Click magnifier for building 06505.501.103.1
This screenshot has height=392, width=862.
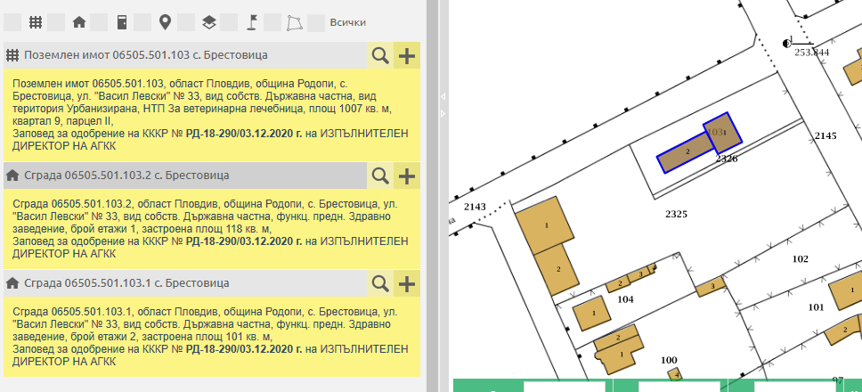[380, 283]
